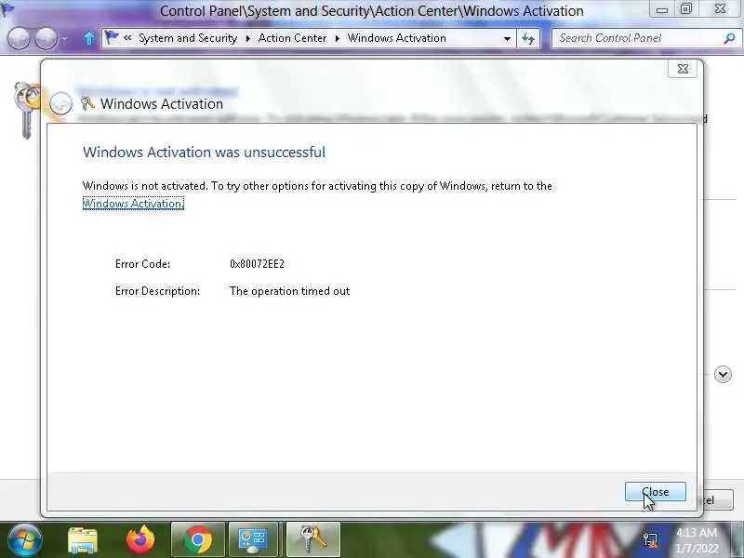Open the clock showing 4:13 AM
This screenshot has height=558, width=744.
point(697,540)
